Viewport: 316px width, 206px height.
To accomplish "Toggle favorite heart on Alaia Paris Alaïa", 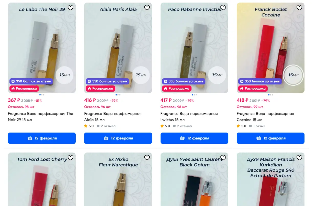I will (x=147, y=8).
